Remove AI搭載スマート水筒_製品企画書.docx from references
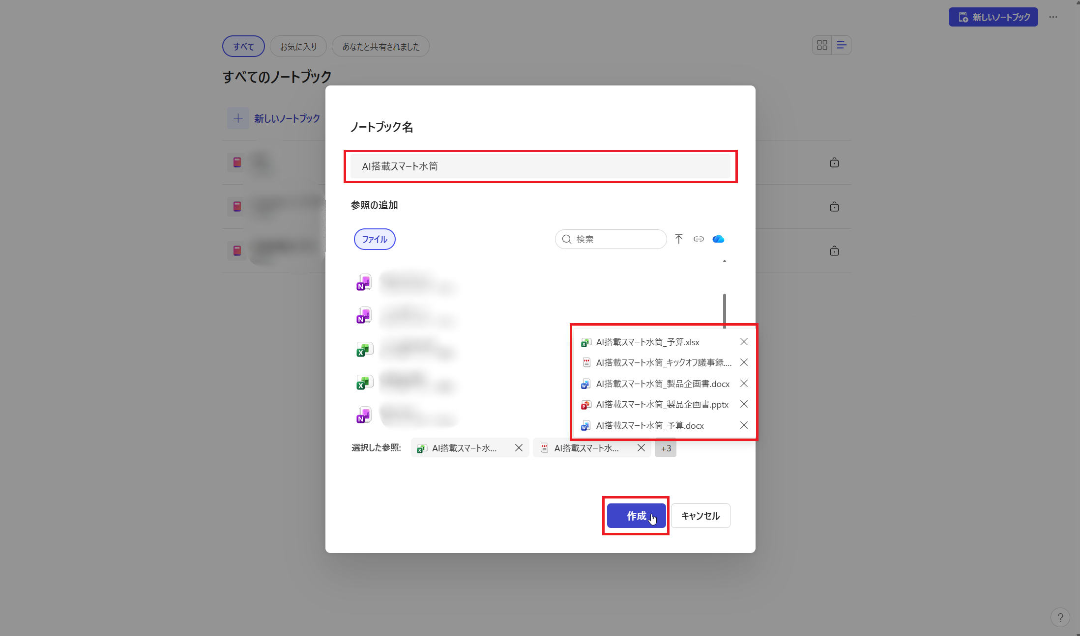The image size is (1080, 636). pyautogui.click(x=744, y=384)
